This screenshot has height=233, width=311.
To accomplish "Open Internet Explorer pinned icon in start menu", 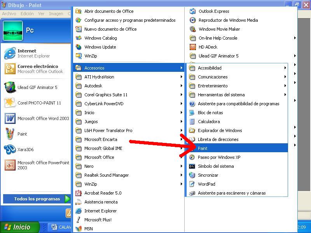I will click(10, 53).
